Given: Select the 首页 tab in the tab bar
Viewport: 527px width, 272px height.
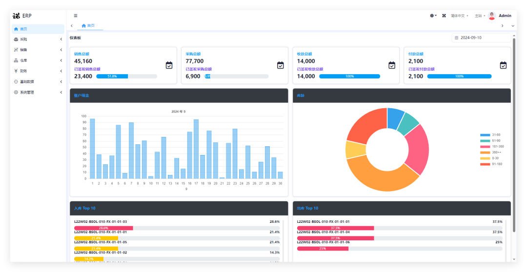Looking at the screenshot, I should [x=90, y=26].
